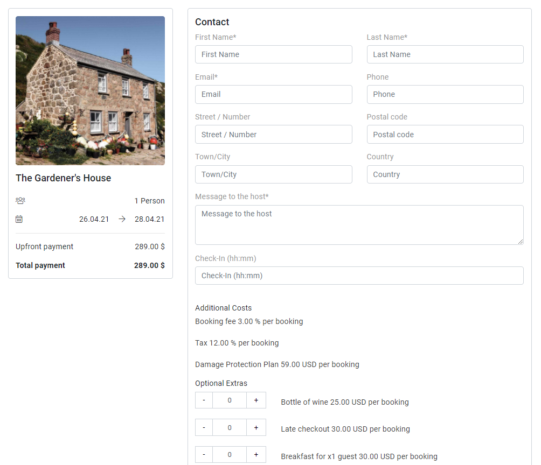The height and width of the screenshot is (465, 541).
Task: Increase Breakfast for x1 guest quantity
Action: (256, 455)
